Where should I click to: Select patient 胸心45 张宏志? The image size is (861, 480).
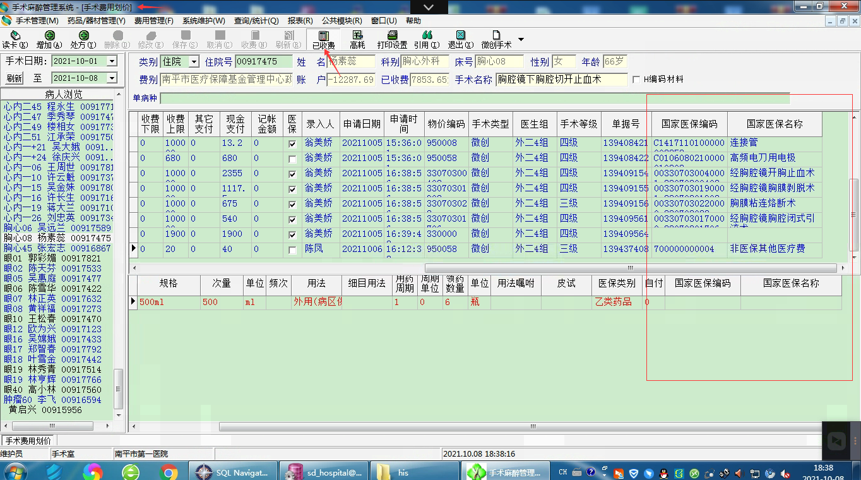pyautogui.click(x=57, y=248)
